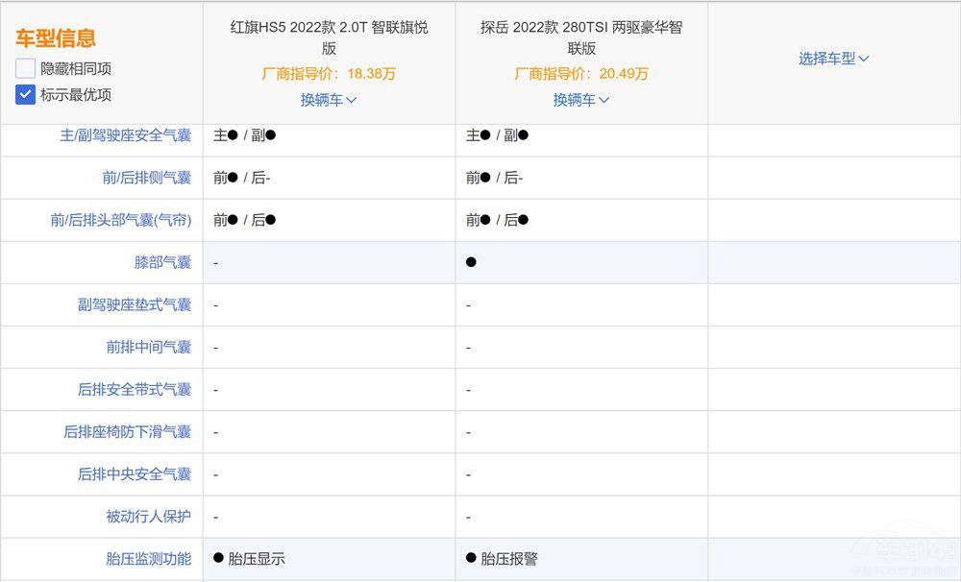Screen dimensions: 961x582
Task: Click the 前排中间气囊 row label
Action: pos(148,347)
